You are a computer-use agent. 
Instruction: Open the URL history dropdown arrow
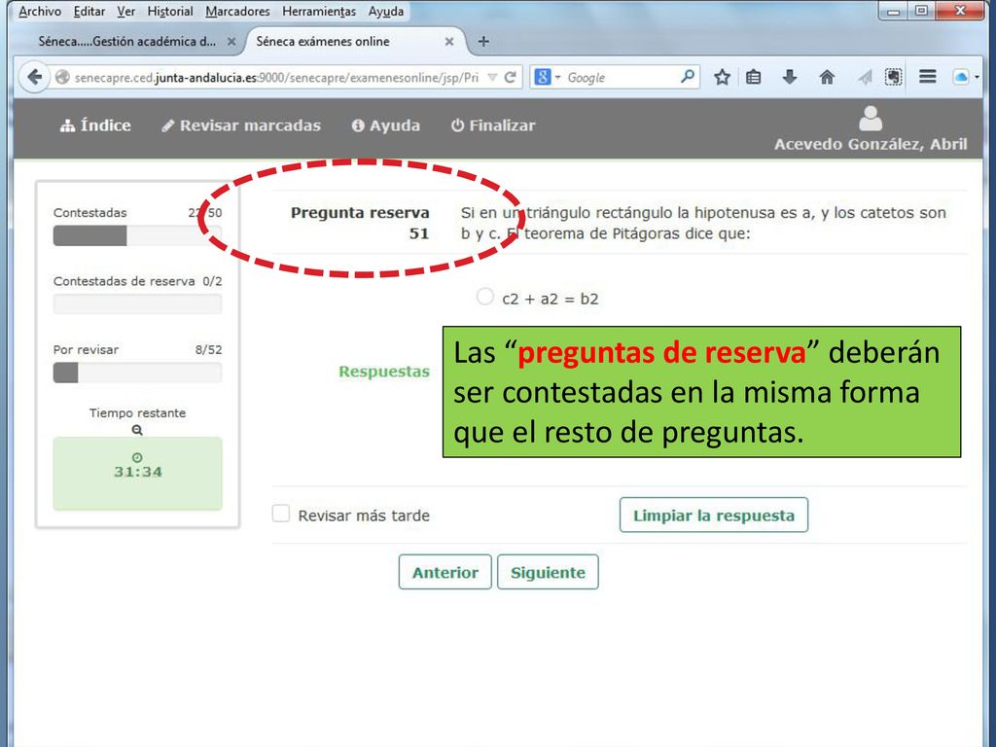[x=492, y=78]
